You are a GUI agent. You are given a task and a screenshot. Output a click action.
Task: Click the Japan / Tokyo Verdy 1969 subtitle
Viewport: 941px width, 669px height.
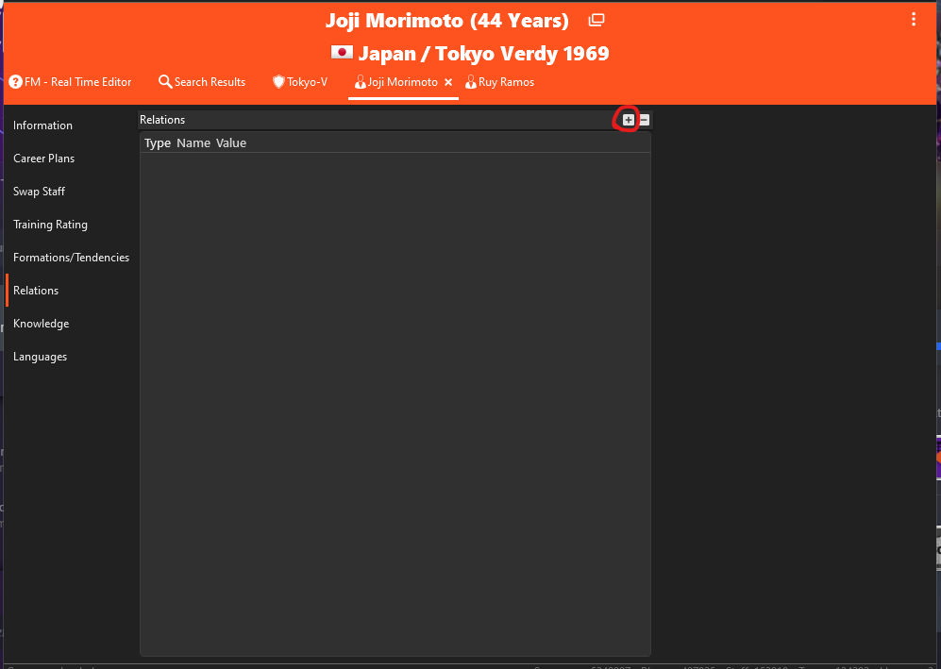[x=483, y=54]
